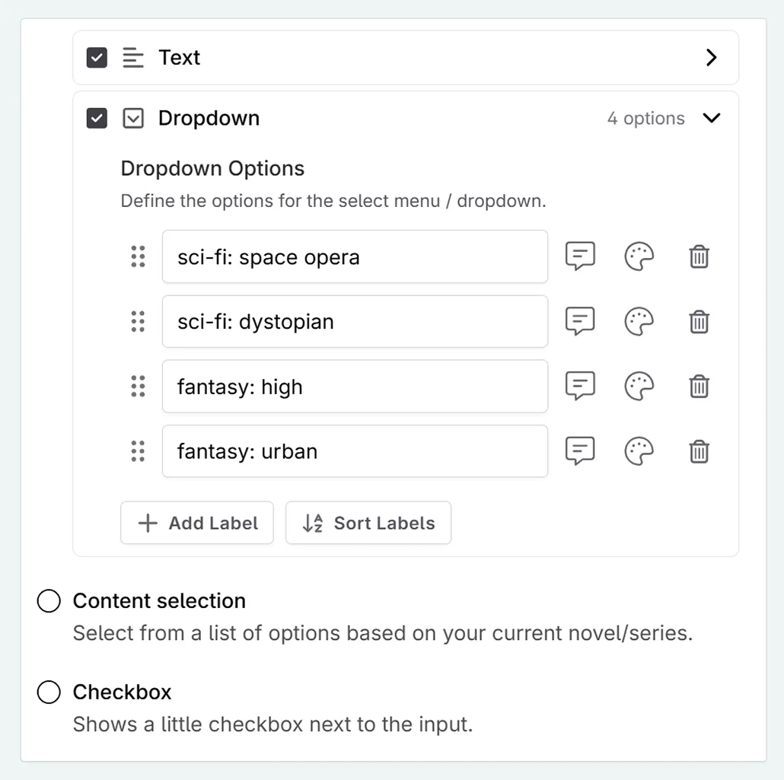Click drag handle beside 'fantasy: urban'
The height and width of the screenshot is (780, 784).
click(138, 452)
